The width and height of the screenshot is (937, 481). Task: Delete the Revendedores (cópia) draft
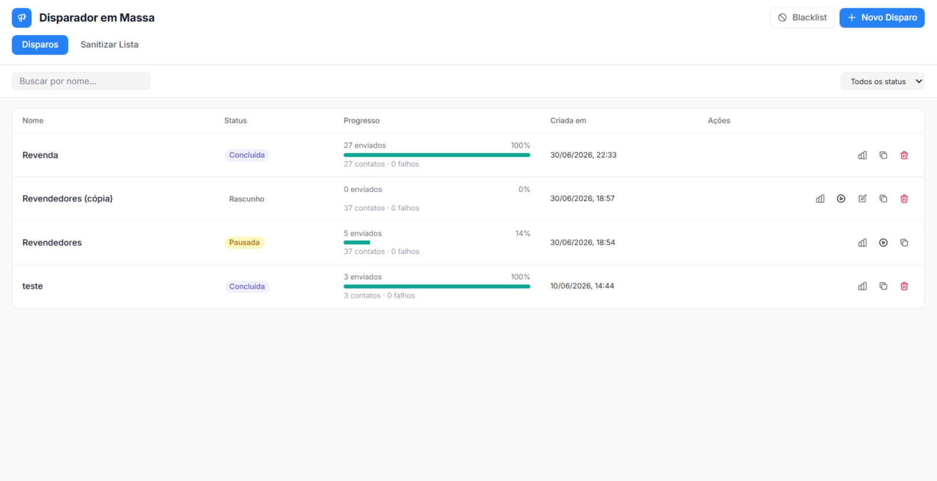[904, 199]
